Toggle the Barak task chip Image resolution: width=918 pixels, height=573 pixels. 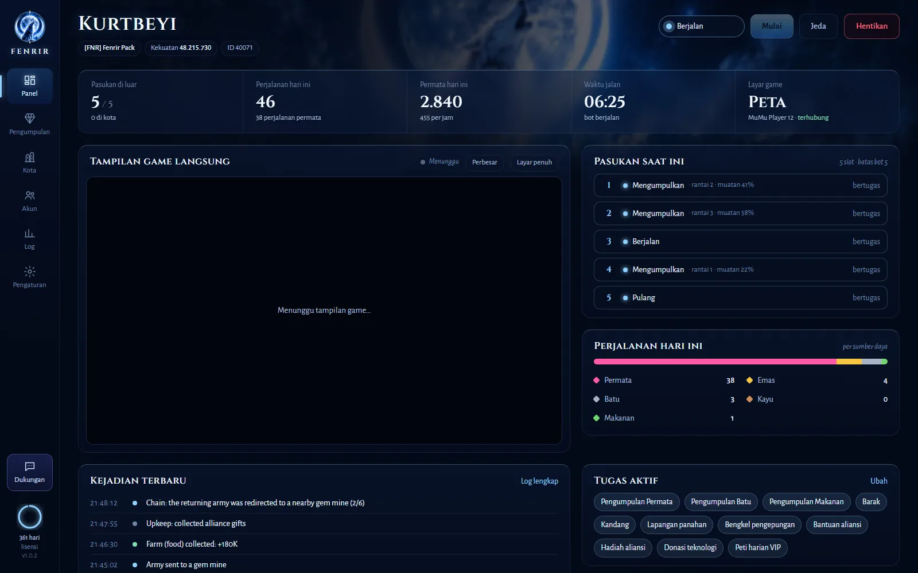pyautogui.click(x=871, y=502)
